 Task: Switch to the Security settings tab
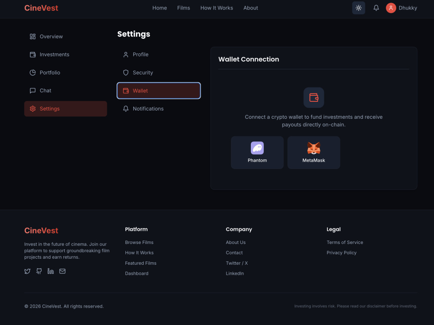[x=158, y=72]
